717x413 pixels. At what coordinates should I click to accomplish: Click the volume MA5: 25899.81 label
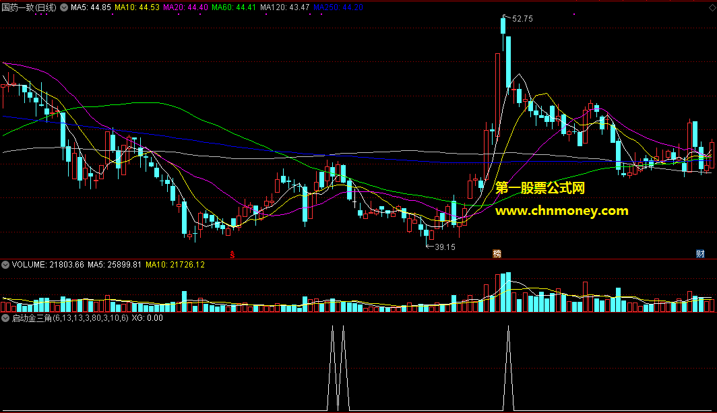point(115,265)
